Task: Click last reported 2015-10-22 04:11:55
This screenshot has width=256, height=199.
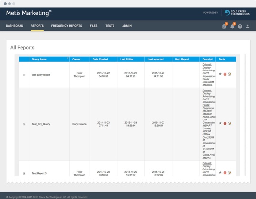Action: (158, 75)
